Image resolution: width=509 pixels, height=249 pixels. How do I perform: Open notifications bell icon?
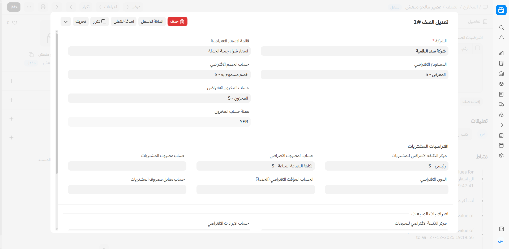pyautogui.click(x=501, y=38)
